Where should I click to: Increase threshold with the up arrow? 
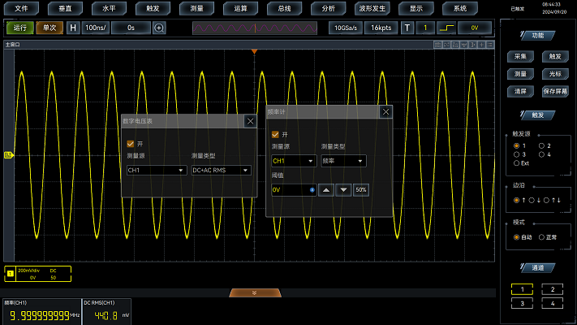[326, 190]
